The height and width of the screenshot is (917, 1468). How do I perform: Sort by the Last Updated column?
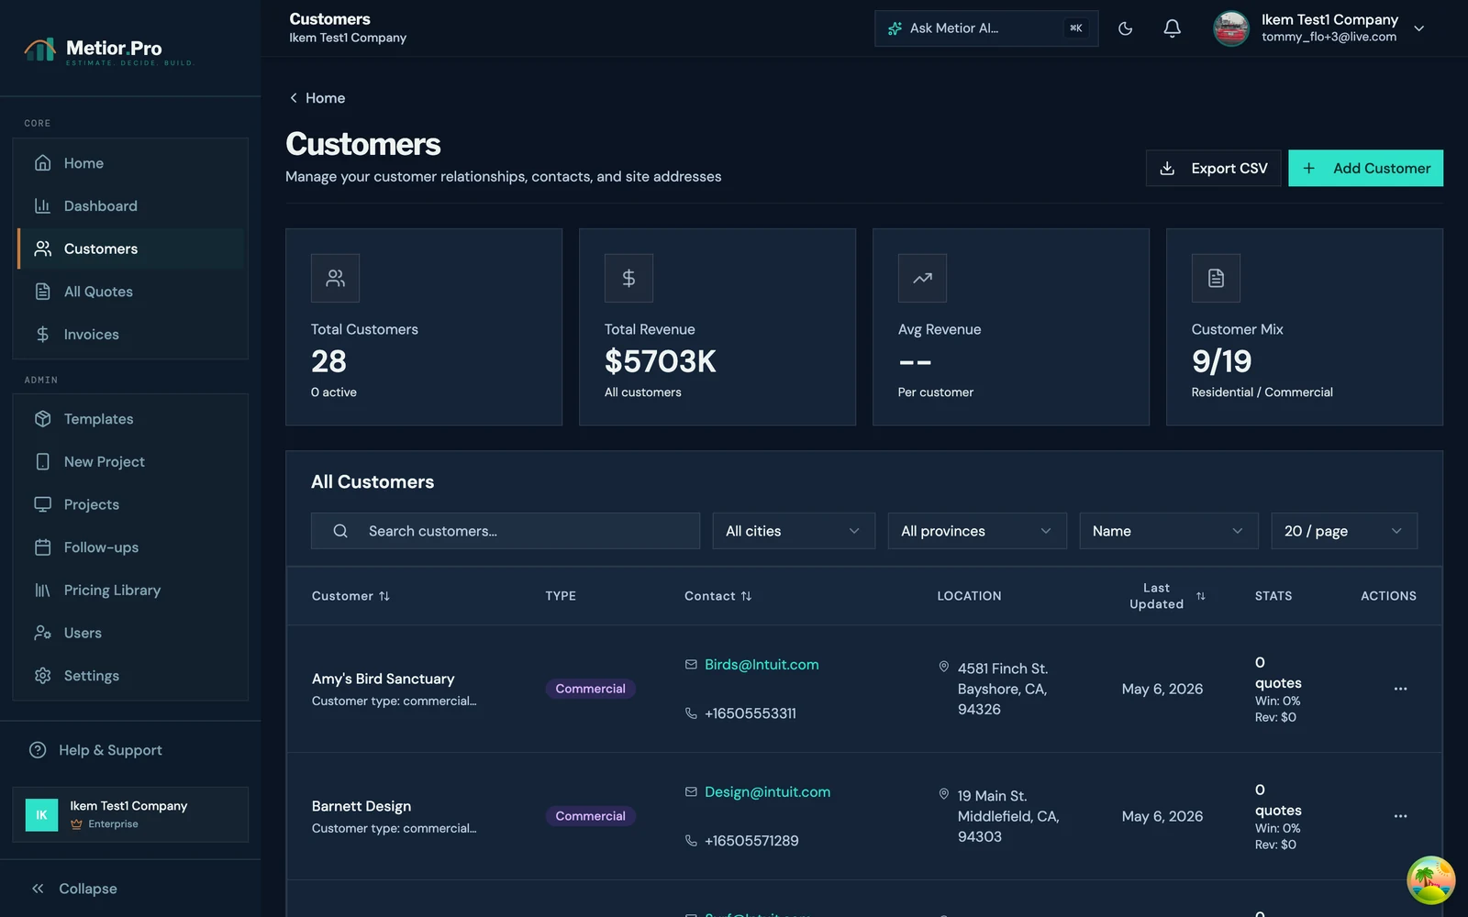[x=1167, y=596]
